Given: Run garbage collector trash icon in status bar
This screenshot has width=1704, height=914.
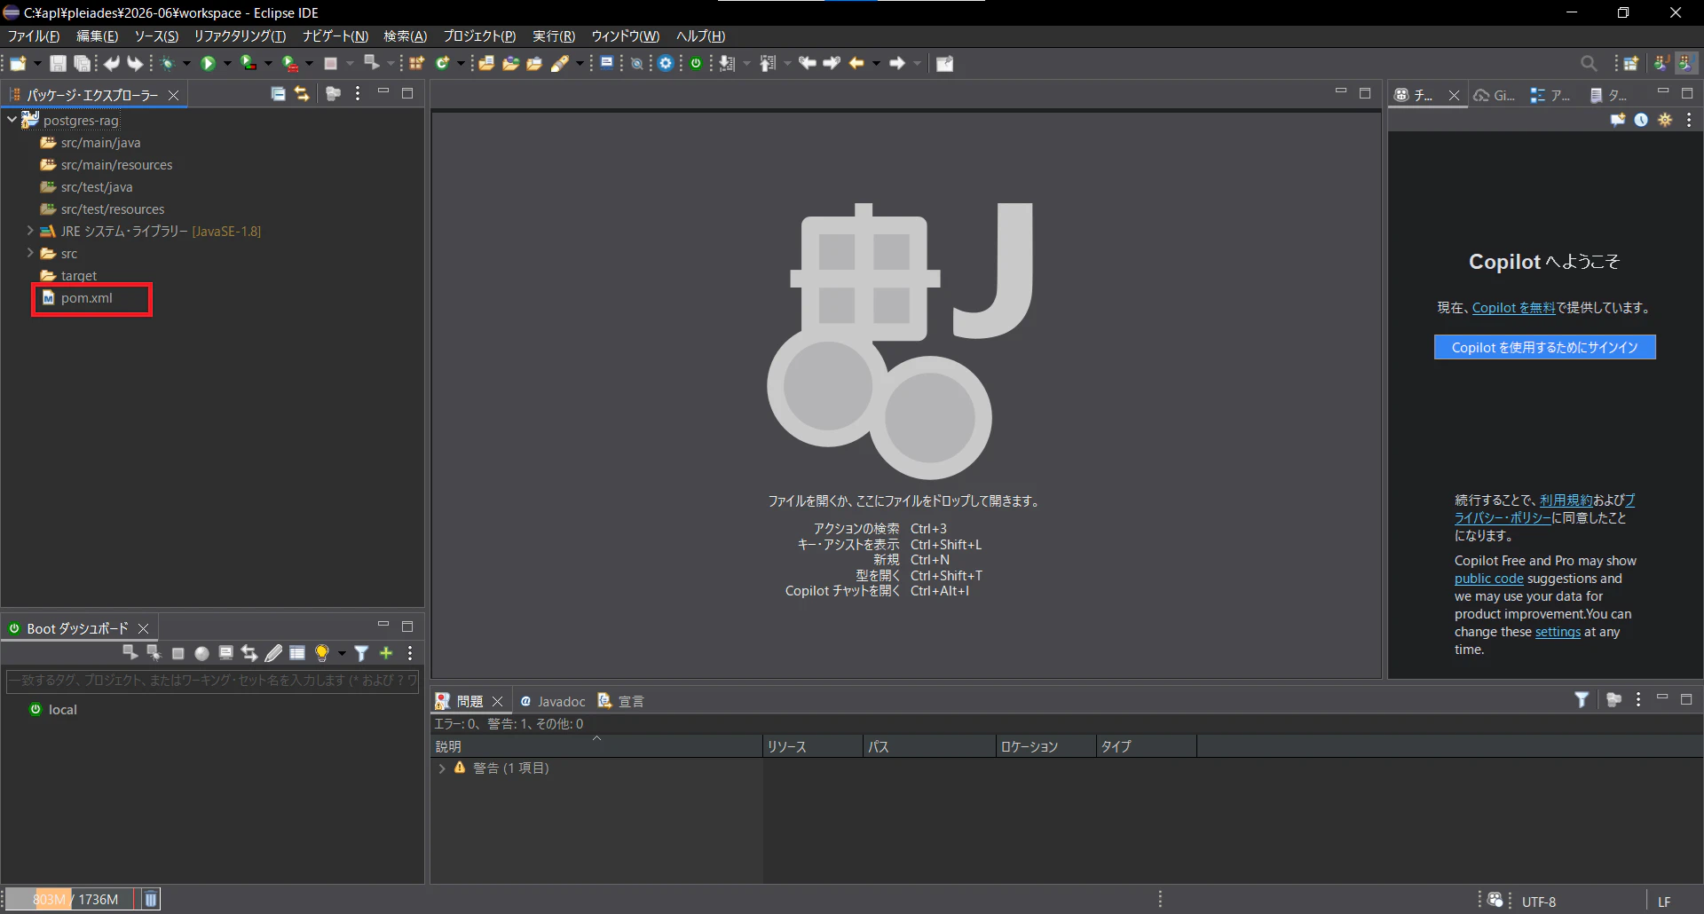Looking at the screenshot, I should point(151,899).
